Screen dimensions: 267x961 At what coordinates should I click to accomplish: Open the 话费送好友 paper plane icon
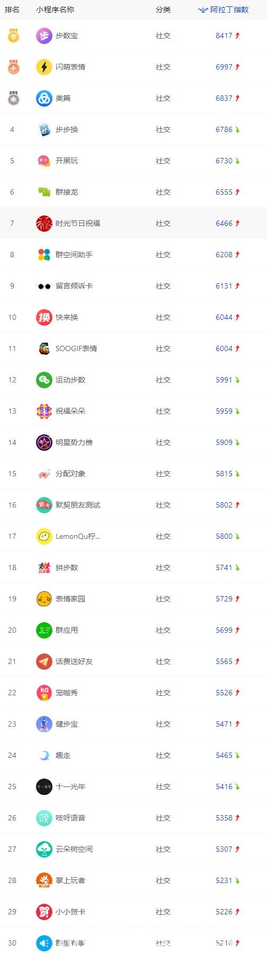click(x=44, y=661)
